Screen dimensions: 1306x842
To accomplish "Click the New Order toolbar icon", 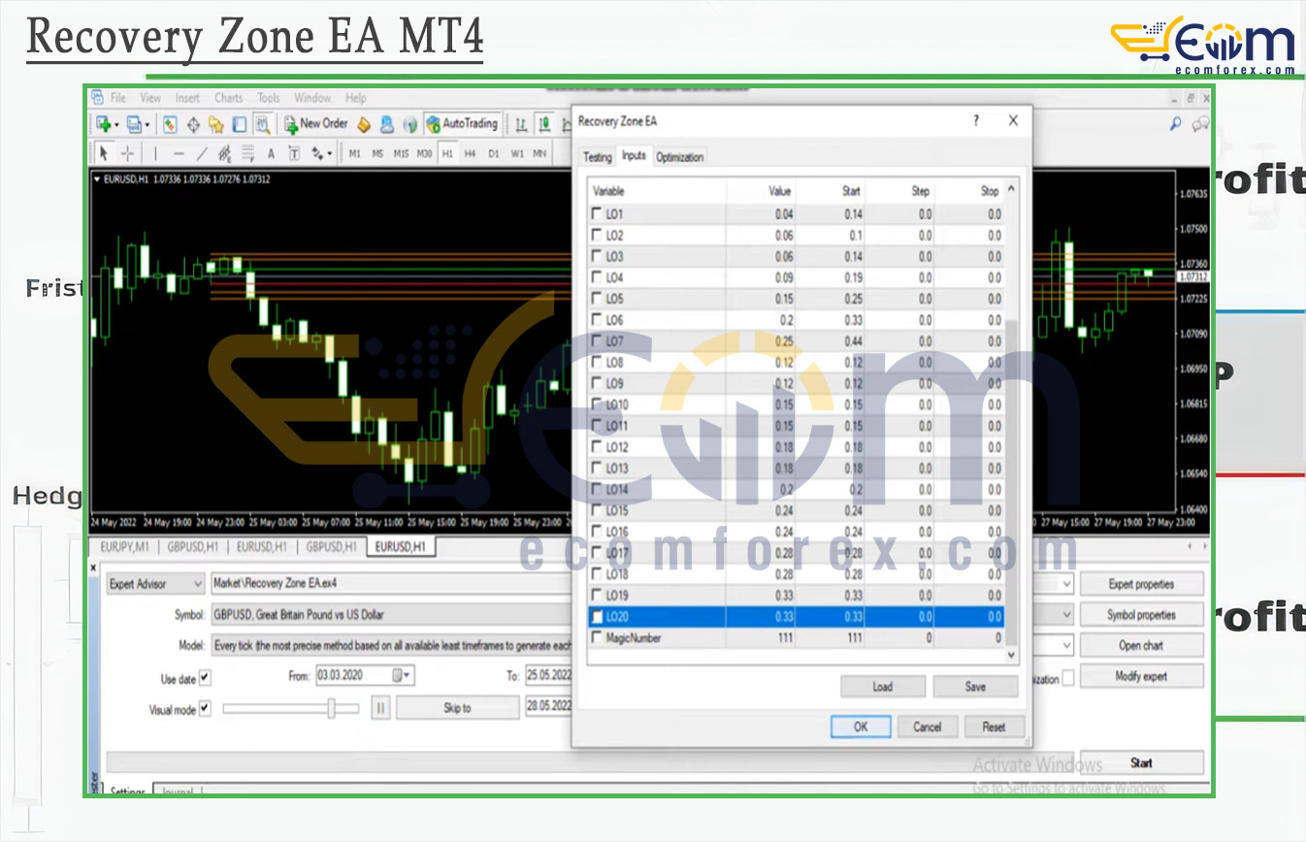I will pos(315,124).
